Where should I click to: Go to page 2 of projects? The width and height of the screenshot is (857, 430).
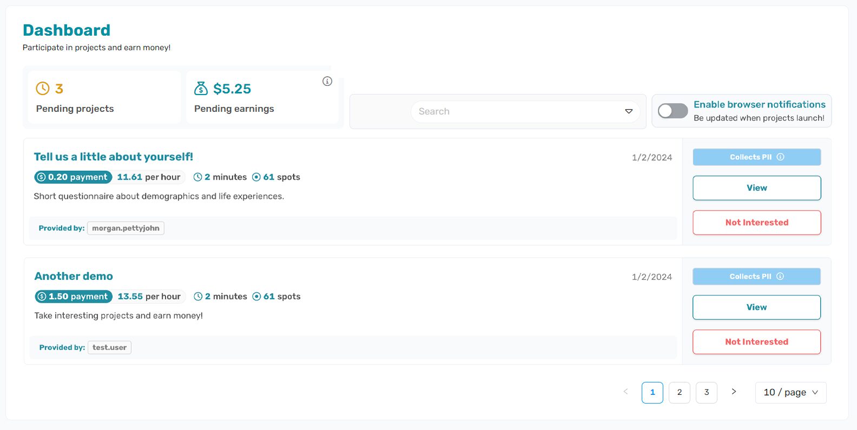click(680, 393)
